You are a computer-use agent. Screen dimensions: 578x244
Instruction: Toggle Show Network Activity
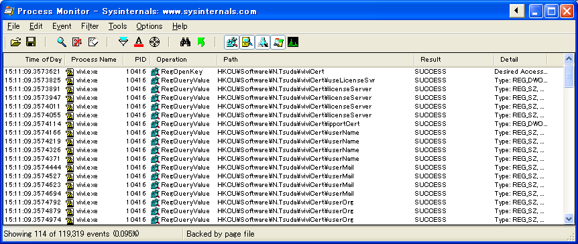(262, 42)
